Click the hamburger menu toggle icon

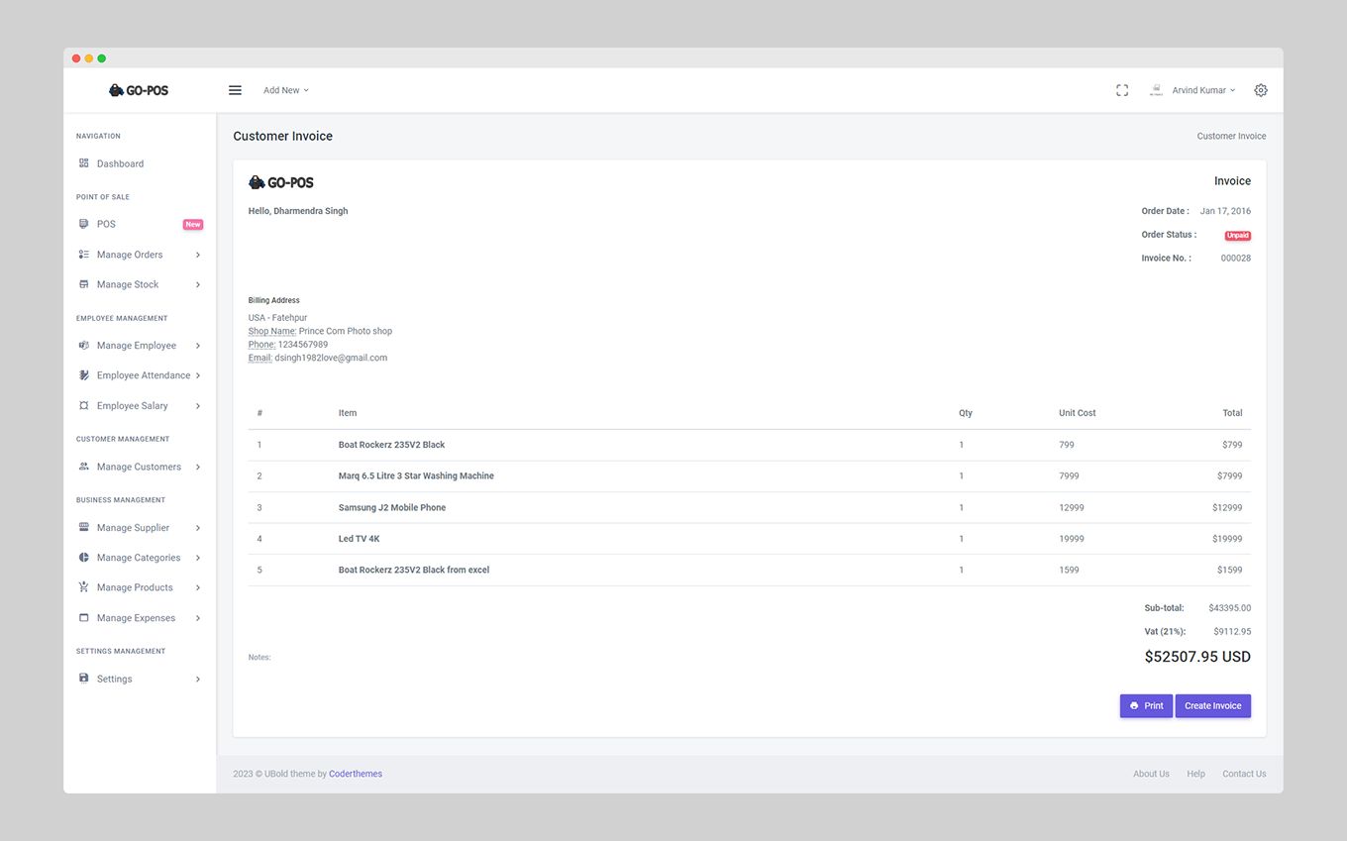pos(235,90)
